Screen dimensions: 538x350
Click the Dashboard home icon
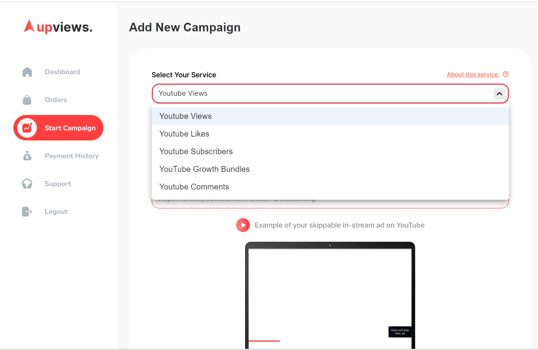click(27, 72)
